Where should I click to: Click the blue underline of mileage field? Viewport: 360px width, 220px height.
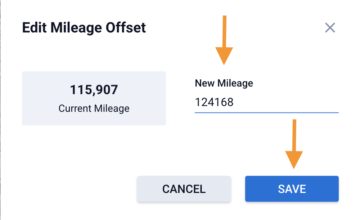(x=266, y=113)
